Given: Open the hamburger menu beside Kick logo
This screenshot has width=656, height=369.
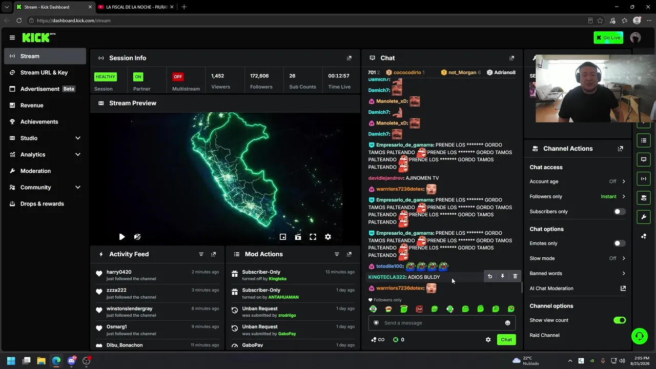Looking at the screenshot, I should click(x=12, y=37).
